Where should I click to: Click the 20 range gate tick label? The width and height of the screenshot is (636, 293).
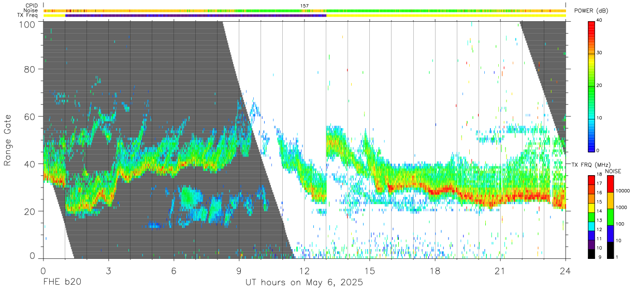(x=31, y=211)
